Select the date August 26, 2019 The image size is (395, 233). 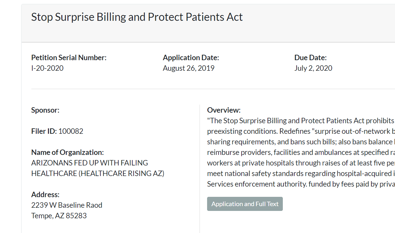pos(189,68)
